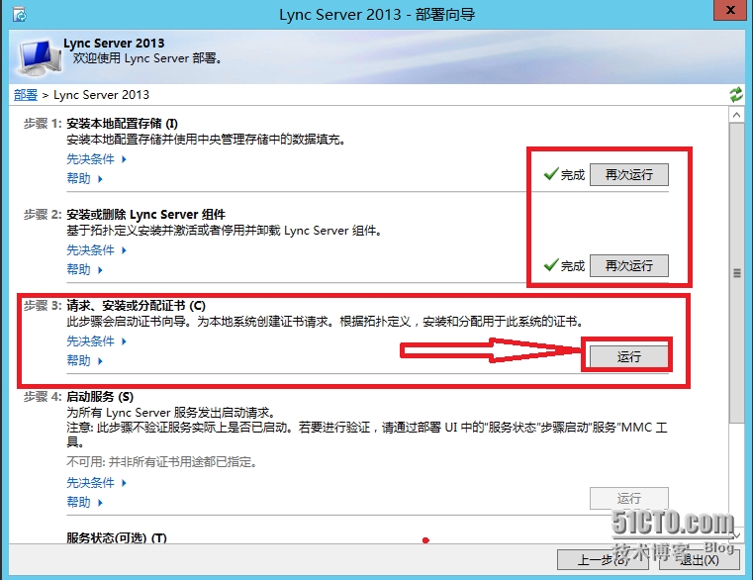Click the window system menu icon in title bar

coord(19,15)
